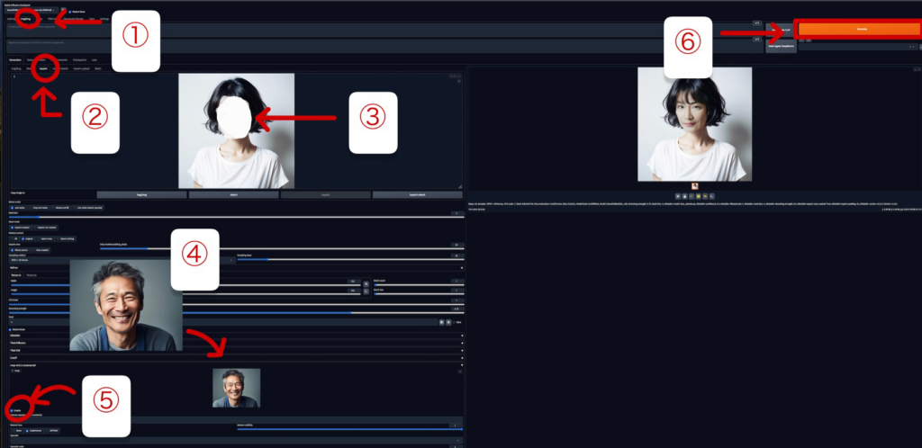Click the reuse seed recycle icon
Viewport: 922px width, 448px height.
[x=448, y=321]
